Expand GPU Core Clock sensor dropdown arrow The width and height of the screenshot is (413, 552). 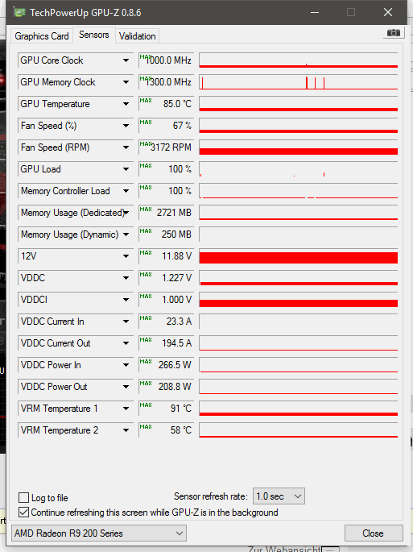click(126, 60)
